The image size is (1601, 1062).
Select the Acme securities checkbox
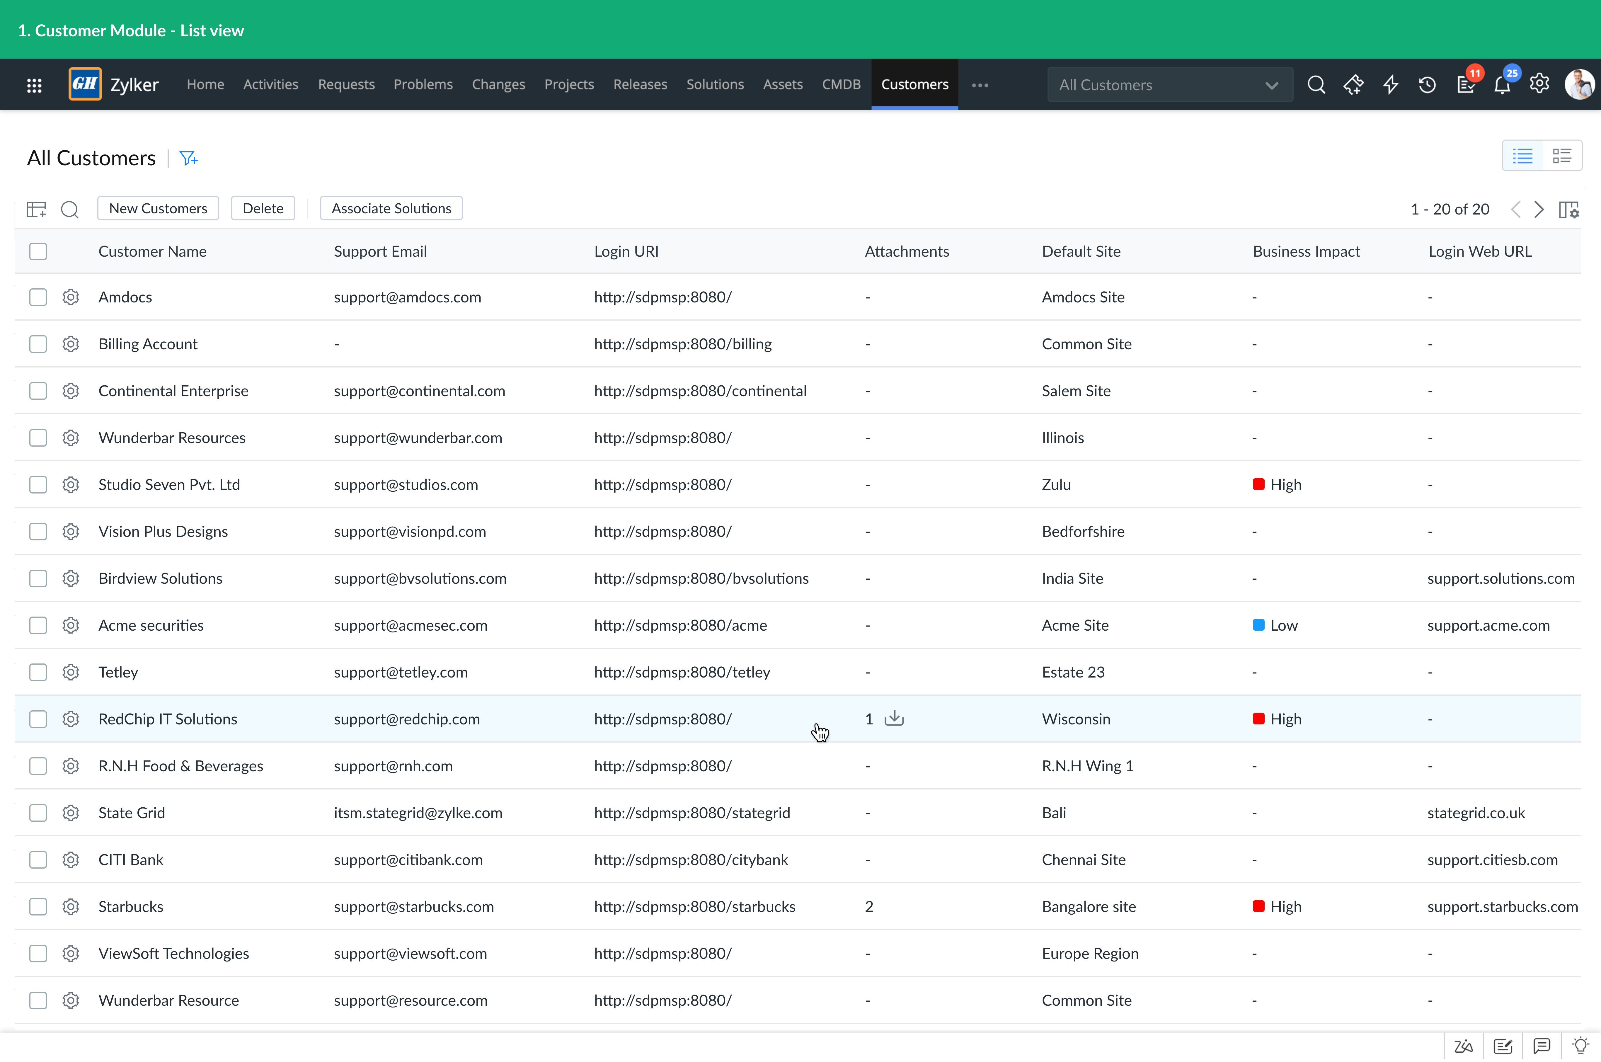[38, 625]
